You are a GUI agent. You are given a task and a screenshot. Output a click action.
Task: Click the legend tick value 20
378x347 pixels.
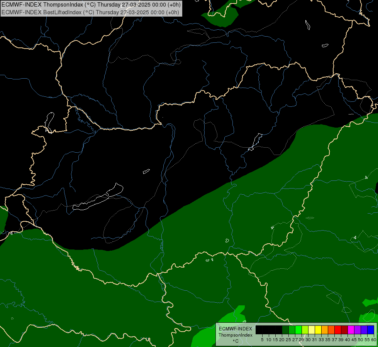(x=282, y=340)
